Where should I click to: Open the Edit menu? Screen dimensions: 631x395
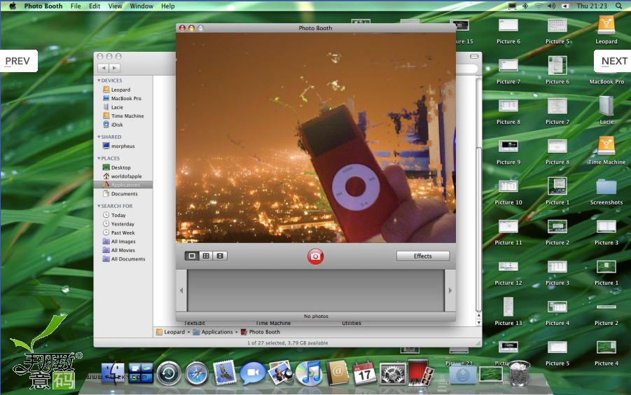click(x=95, y=6)
